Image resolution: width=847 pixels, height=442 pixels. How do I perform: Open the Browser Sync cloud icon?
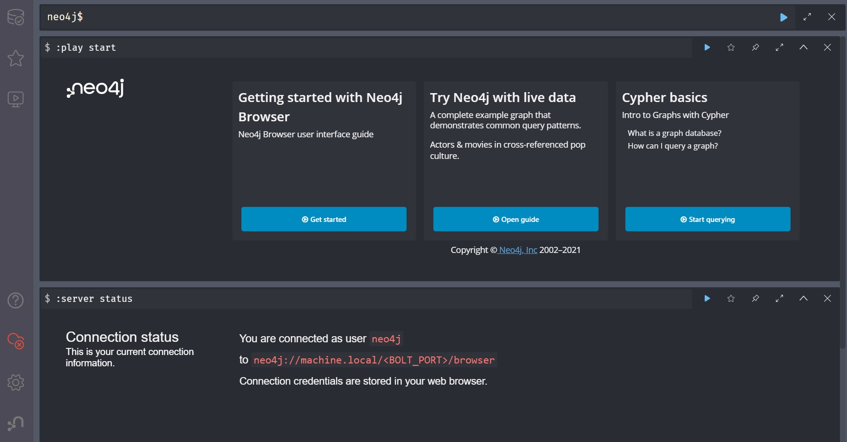click(16, 341)
